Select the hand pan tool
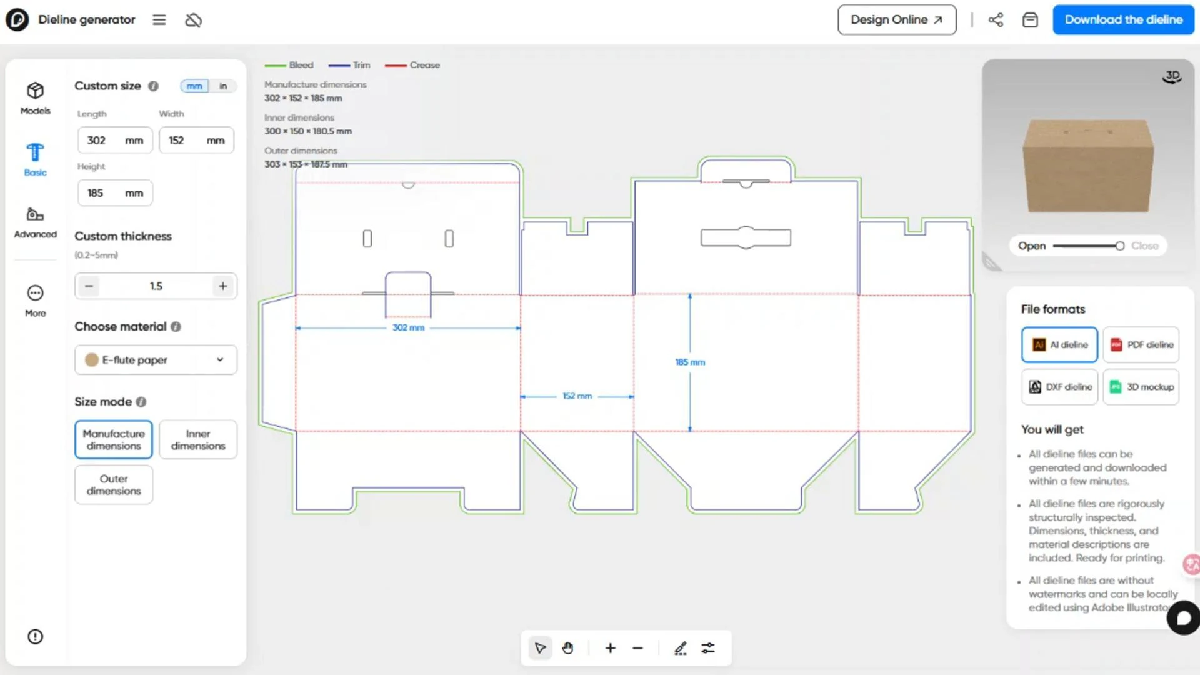 (x=567, y=648)
